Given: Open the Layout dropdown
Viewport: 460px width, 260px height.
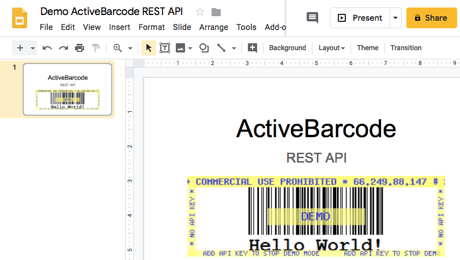Looking at the screenshot, I should tap(331, 48).
